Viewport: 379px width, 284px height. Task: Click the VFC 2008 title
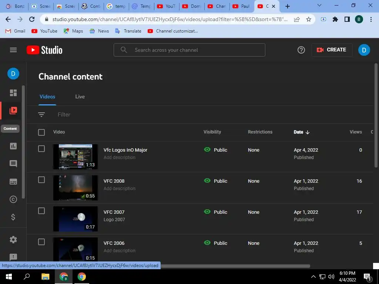coord(114,181)
